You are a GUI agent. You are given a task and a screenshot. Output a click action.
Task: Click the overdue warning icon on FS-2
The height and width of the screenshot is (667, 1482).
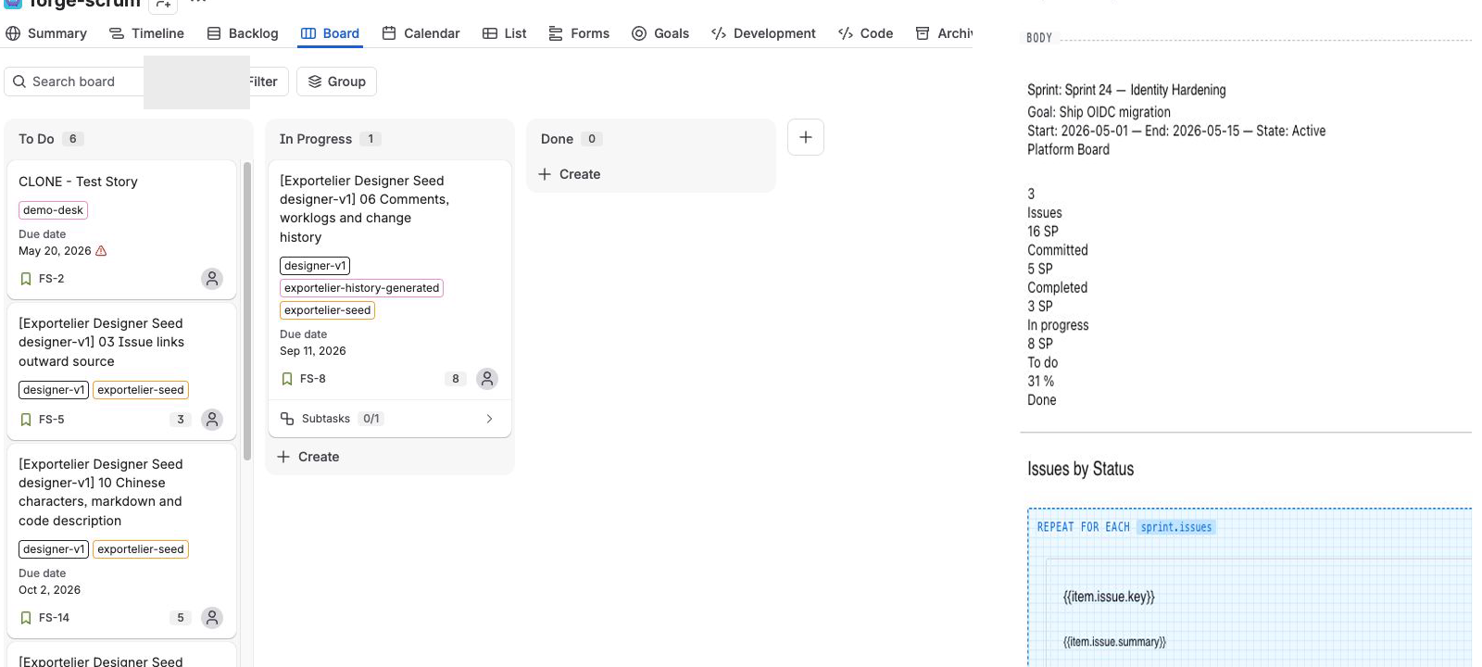click(101, 251)
